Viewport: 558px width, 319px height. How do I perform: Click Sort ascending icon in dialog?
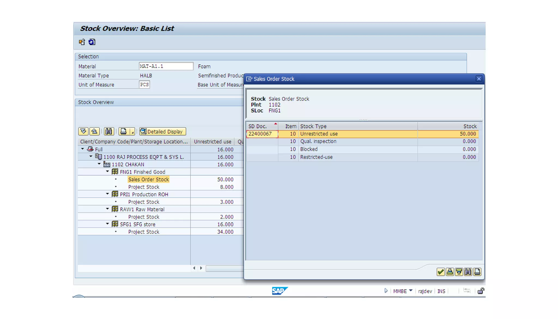450,272
